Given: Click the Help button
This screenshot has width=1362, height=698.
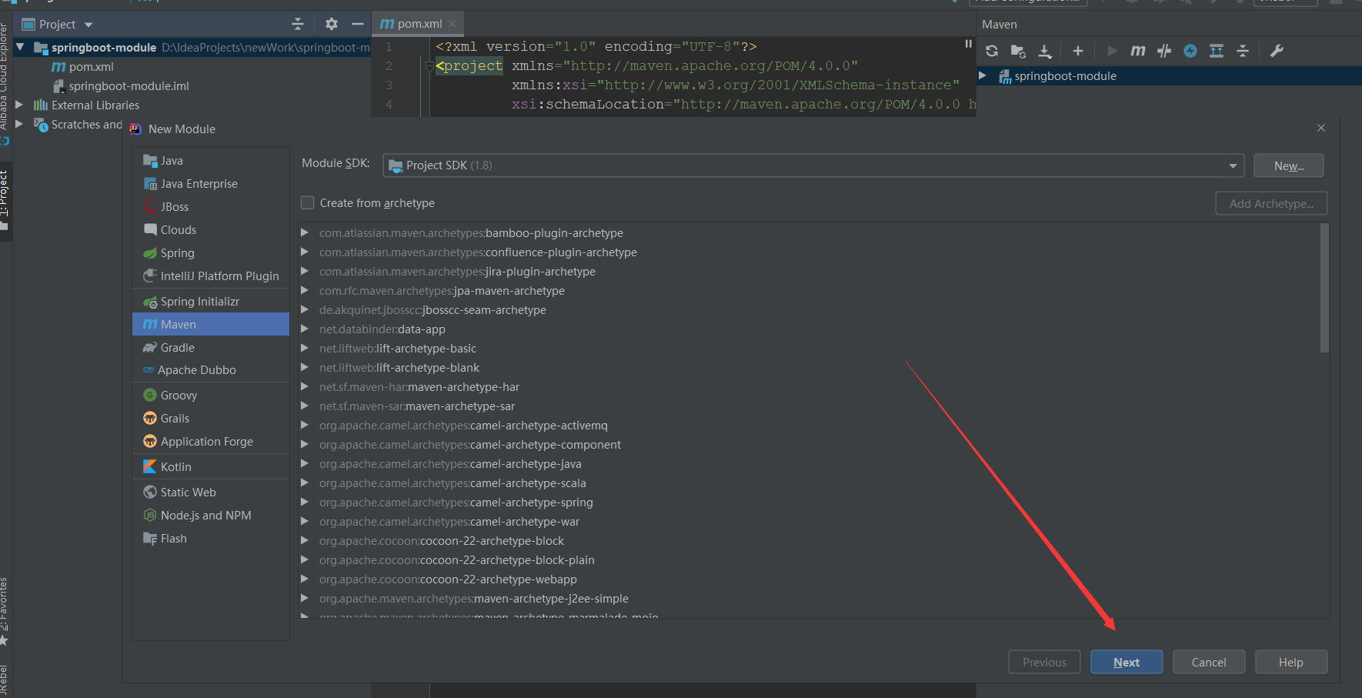Looking at the screenshot, I should [1291, 662].
